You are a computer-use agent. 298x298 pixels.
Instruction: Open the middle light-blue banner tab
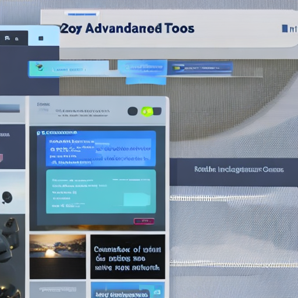click(x=143, y=68)
